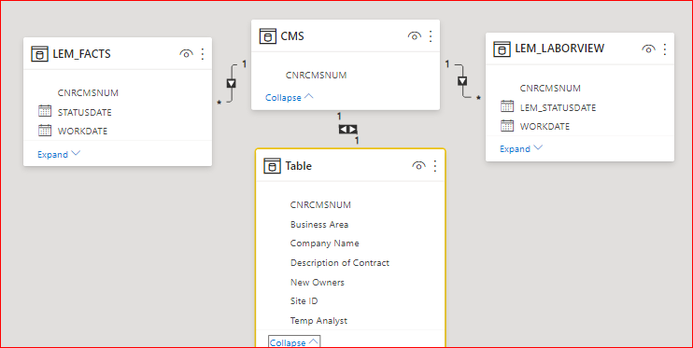Image resolution: width=693 pixels, height=348 pixels.
Task: Select filter direction arrow between CMS and LEM_LABORVIEW
Action: pos(462,81)
